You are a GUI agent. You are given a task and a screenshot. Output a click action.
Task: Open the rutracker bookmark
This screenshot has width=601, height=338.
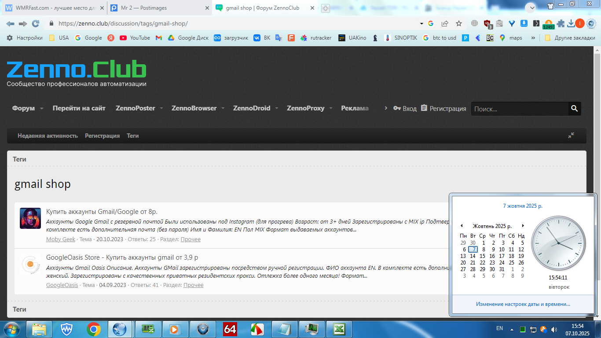[316, 38]
